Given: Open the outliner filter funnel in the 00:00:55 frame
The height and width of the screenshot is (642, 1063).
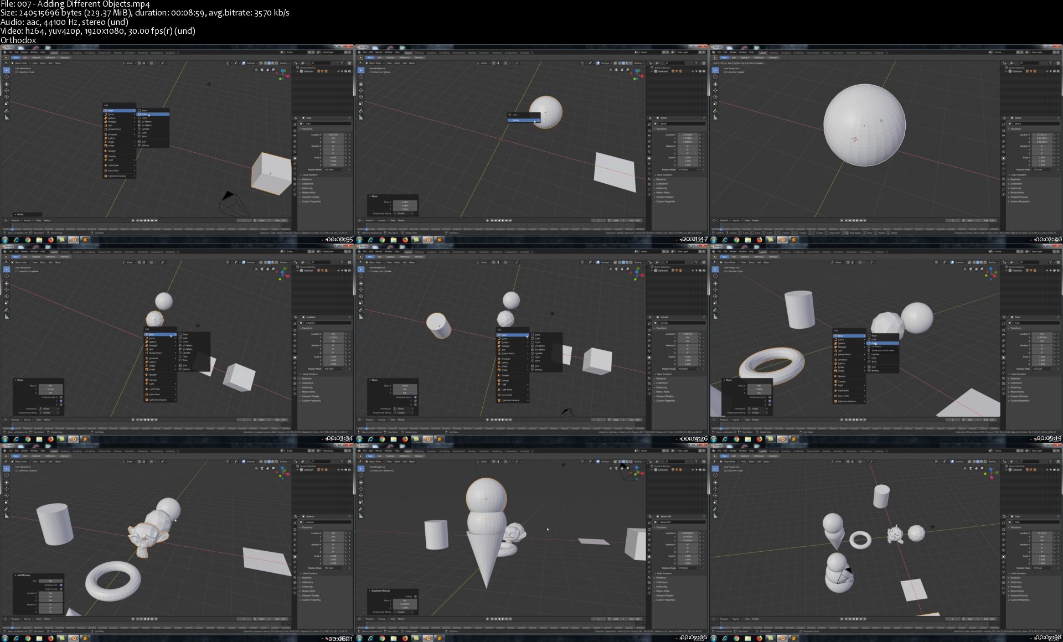Looking at the screenshot, I should coord(342,63).
